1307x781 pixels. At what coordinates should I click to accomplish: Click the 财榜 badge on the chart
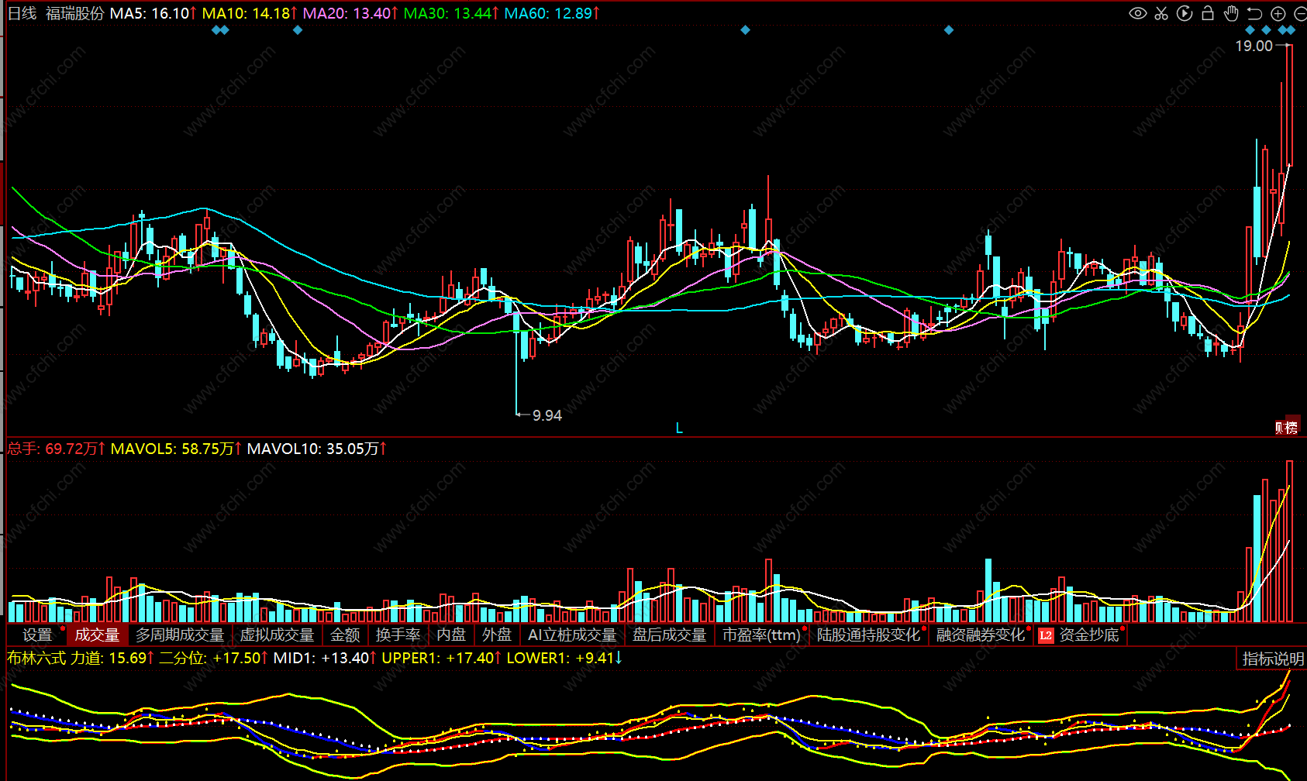1288,428
